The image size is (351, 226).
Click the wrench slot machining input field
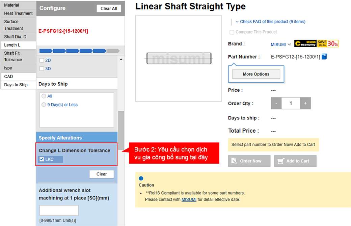pyautogui.click(x=59, y=210)
